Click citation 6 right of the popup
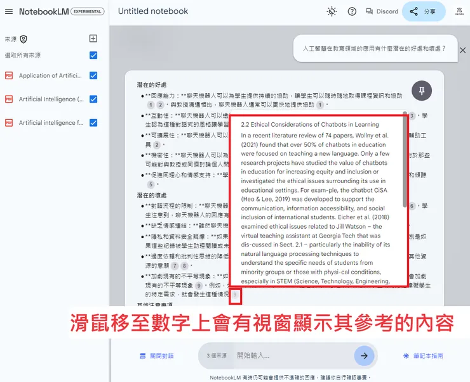This screenshot has width=470, height=382. pos(412,206)
